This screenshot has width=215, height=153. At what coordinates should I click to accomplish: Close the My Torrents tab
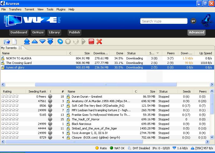[x=20, y=48]
